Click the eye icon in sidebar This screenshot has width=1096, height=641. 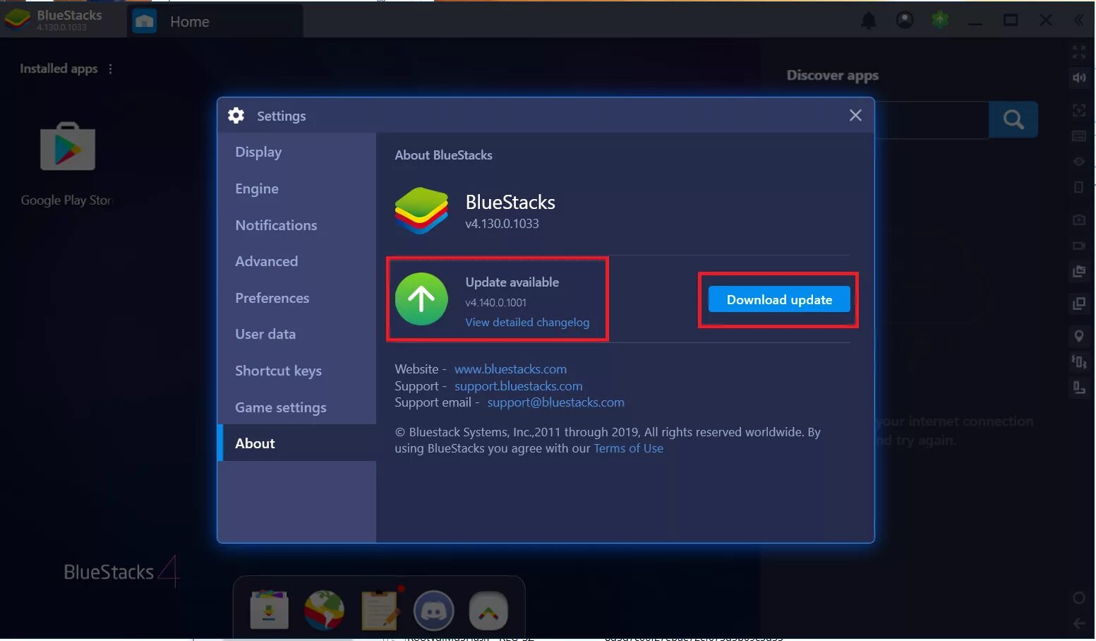[1079, 162]
